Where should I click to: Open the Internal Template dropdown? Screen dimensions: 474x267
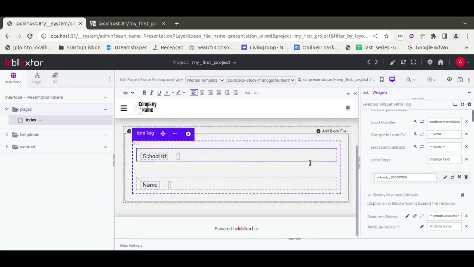[205, 80]
